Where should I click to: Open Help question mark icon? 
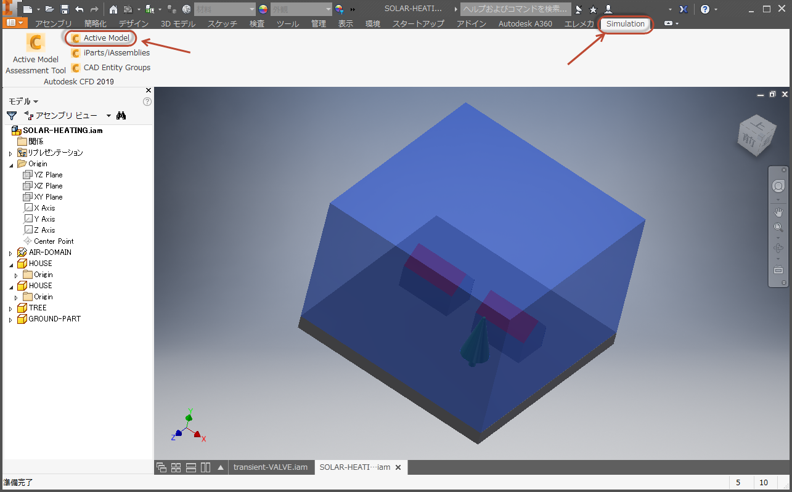click(705, 9)
